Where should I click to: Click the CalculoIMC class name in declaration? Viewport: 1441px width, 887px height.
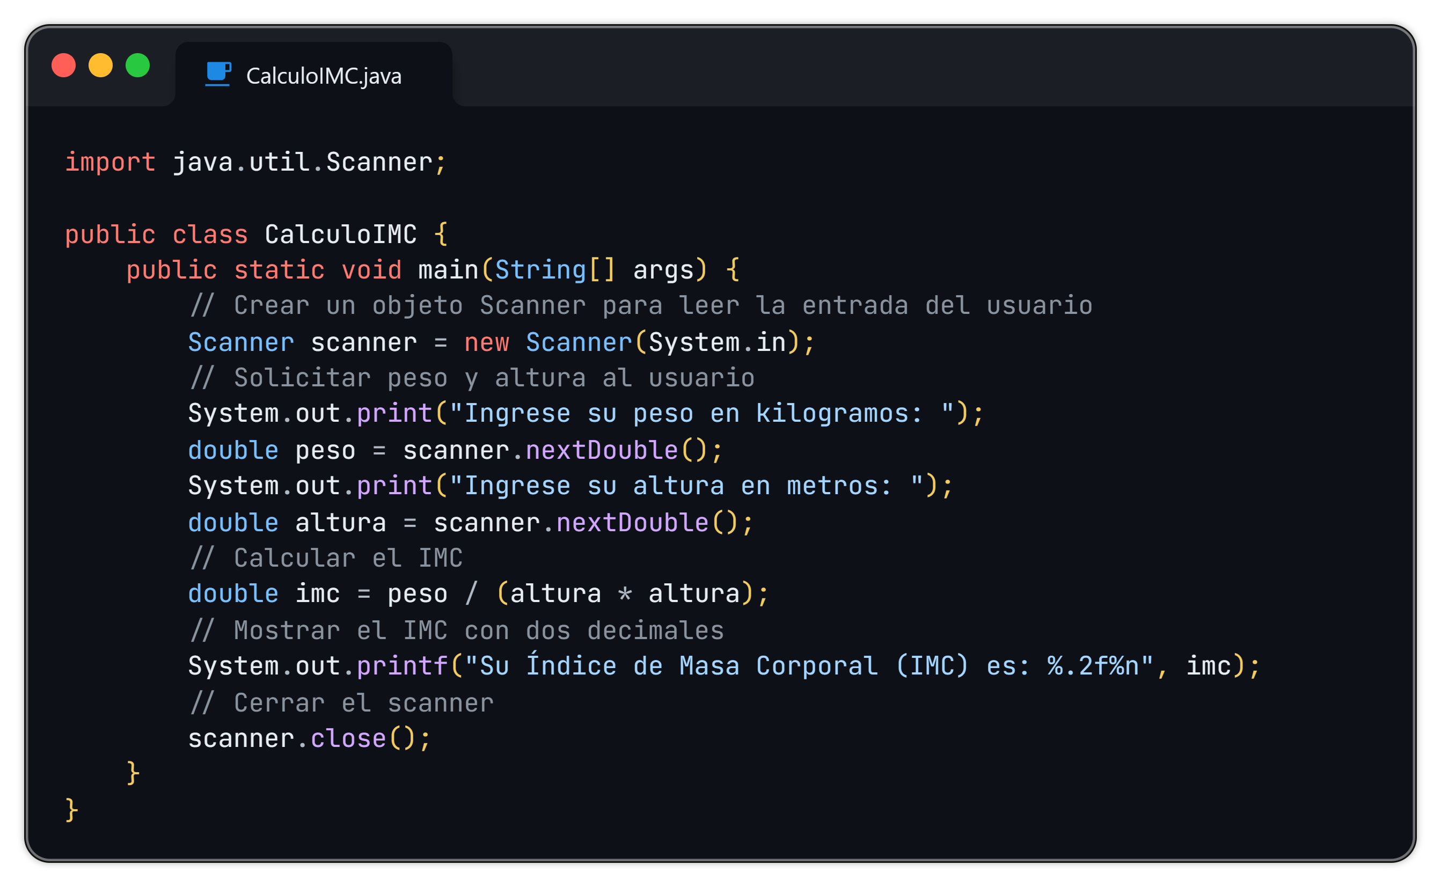[x=340, y=234]
